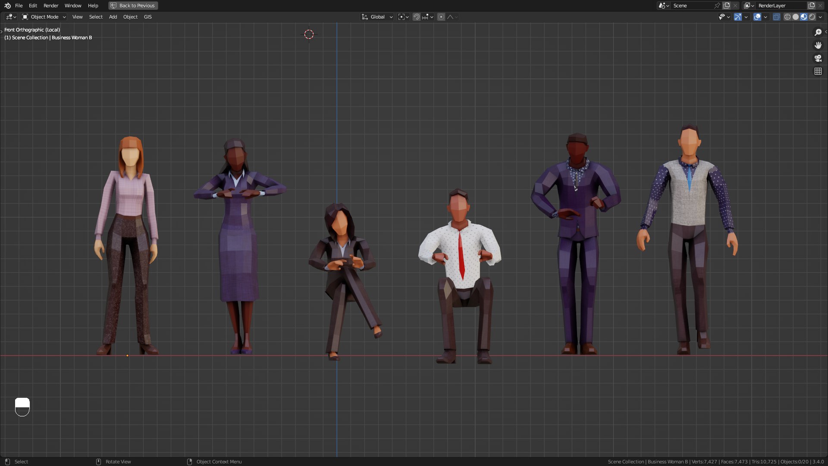Open the viewport View menu
This screenshot has width=828, height=466.
(77, 17)
